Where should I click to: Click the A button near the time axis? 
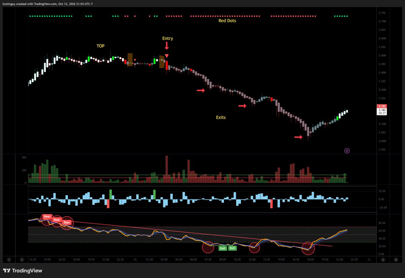tap(383, 260)
